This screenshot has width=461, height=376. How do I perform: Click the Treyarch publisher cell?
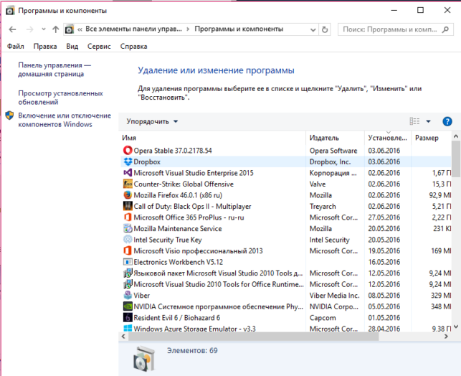[x=323, y=206]
